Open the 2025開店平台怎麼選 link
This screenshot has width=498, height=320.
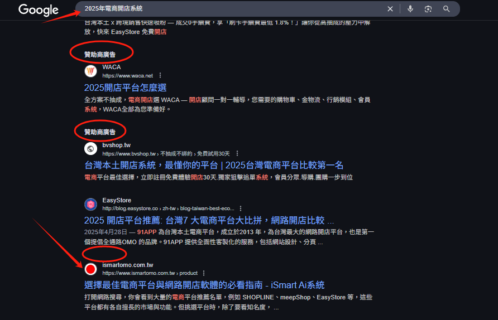point(126,88)
